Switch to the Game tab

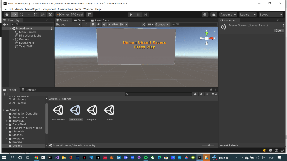pyautogui.click(x=80, y=20)
